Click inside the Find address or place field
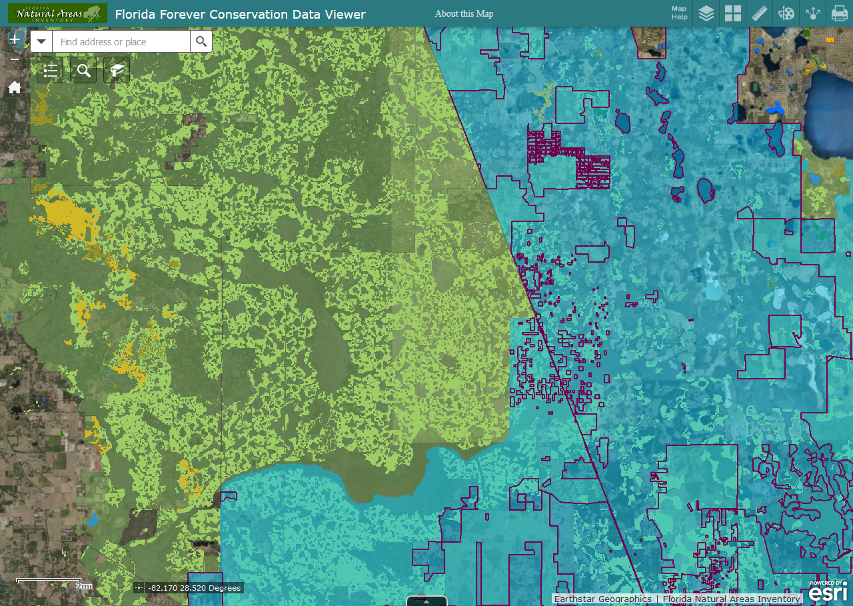Screen dimensions: 853x606 tap(120, 41)
